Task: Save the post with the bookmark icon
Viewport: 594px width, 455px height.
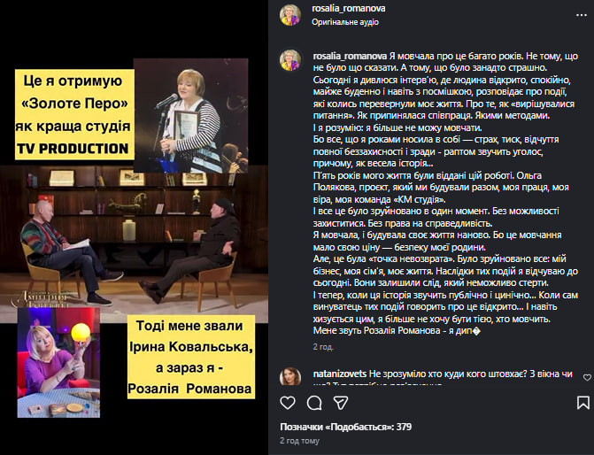Action: [x=583, y=403]
